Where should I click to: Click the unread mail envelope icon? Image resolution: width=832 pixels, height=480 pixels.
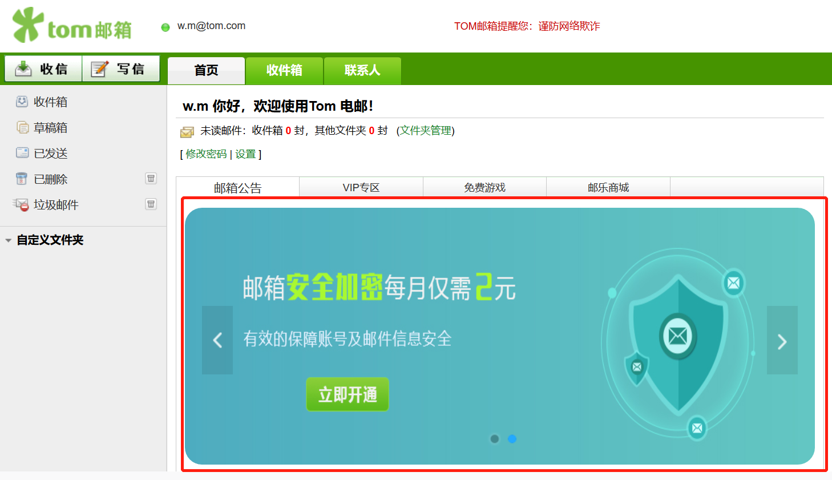point(187,132)
